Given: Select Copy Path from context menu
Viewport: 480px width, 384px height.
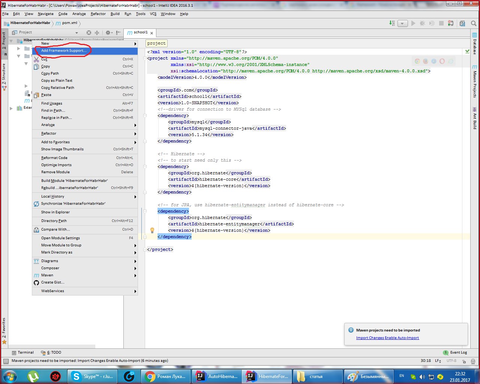Looking at the screenshot, I should (x=85, y=73).
